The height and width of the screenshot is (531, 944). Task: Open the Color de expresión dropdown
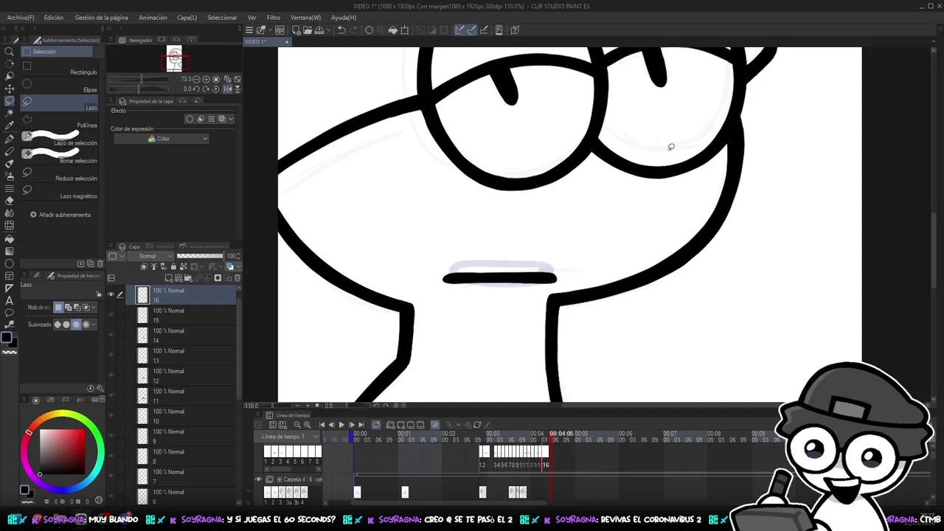point(162,139)
